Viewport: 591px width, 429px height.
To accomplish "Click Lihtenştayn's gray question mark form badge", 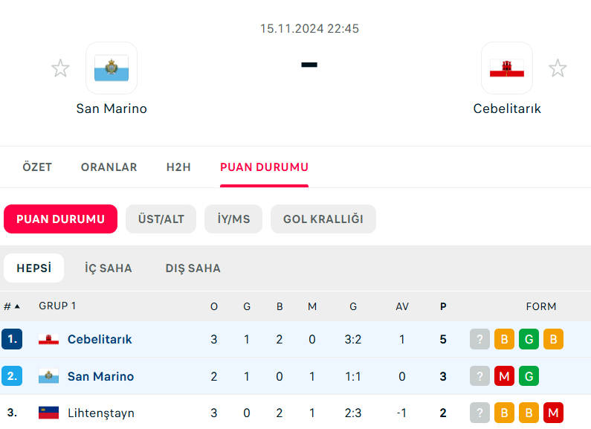I will [479, 413].
